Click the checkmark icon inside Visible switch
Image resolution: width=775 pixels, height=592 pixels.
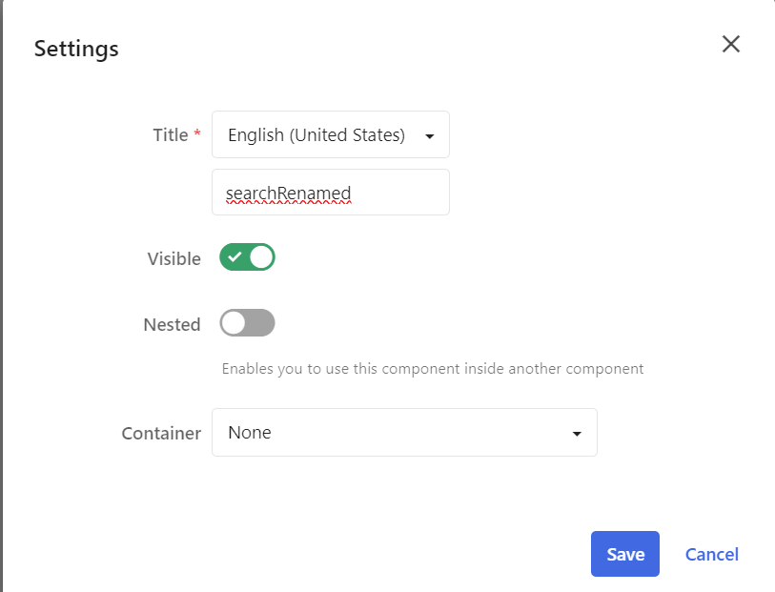click(x=235, y=257)
